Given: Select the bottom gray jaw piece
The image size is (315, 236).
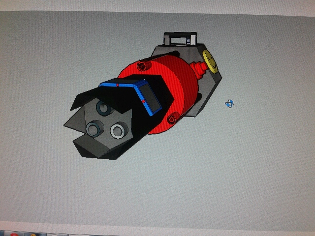Looking at the screenshot, I should [93, 146].
